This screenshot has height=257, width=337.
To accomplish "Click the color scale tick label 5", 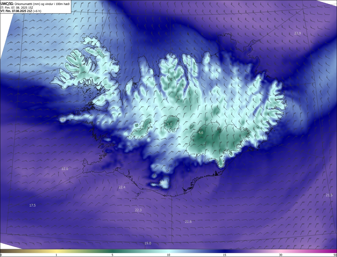I will pos(112,255).
